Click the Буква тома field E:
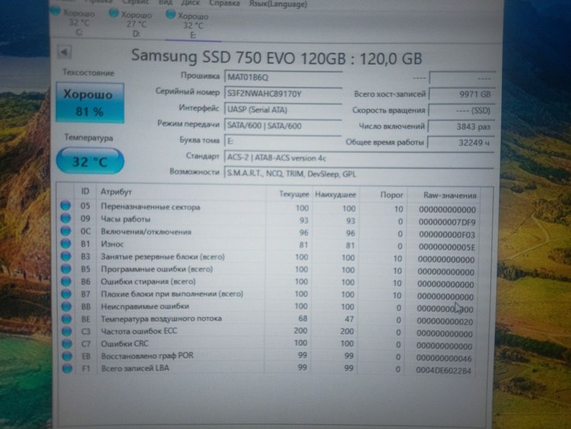This screenshot has height=429, width=571. [283, 141]
